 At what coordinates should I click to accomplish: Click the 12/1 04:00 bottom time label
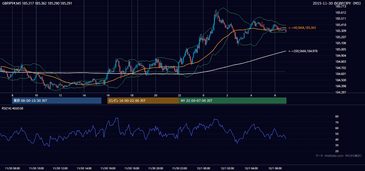[x=251, y=168]
